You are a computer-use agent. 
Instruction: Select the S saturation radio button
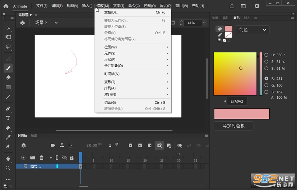(266, 62)
